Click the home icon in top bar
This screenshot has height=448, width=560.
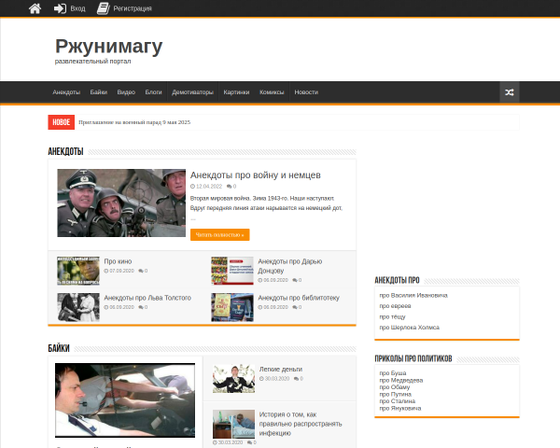point(35,8)
